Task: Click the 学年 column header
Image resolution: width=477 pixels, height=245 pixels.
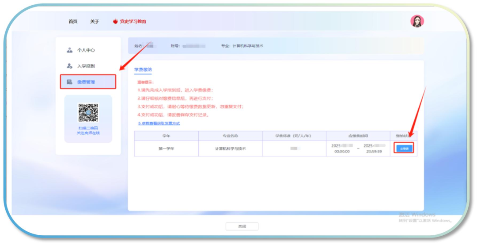Action: [167, 136]
